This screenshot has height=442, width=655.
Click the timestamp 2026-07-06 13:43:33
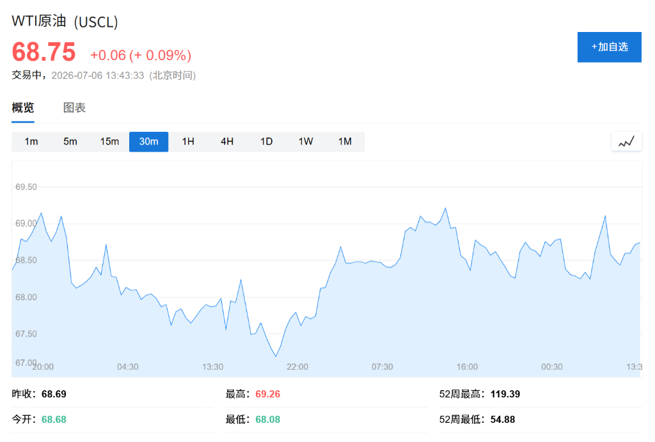click(98, 75)
